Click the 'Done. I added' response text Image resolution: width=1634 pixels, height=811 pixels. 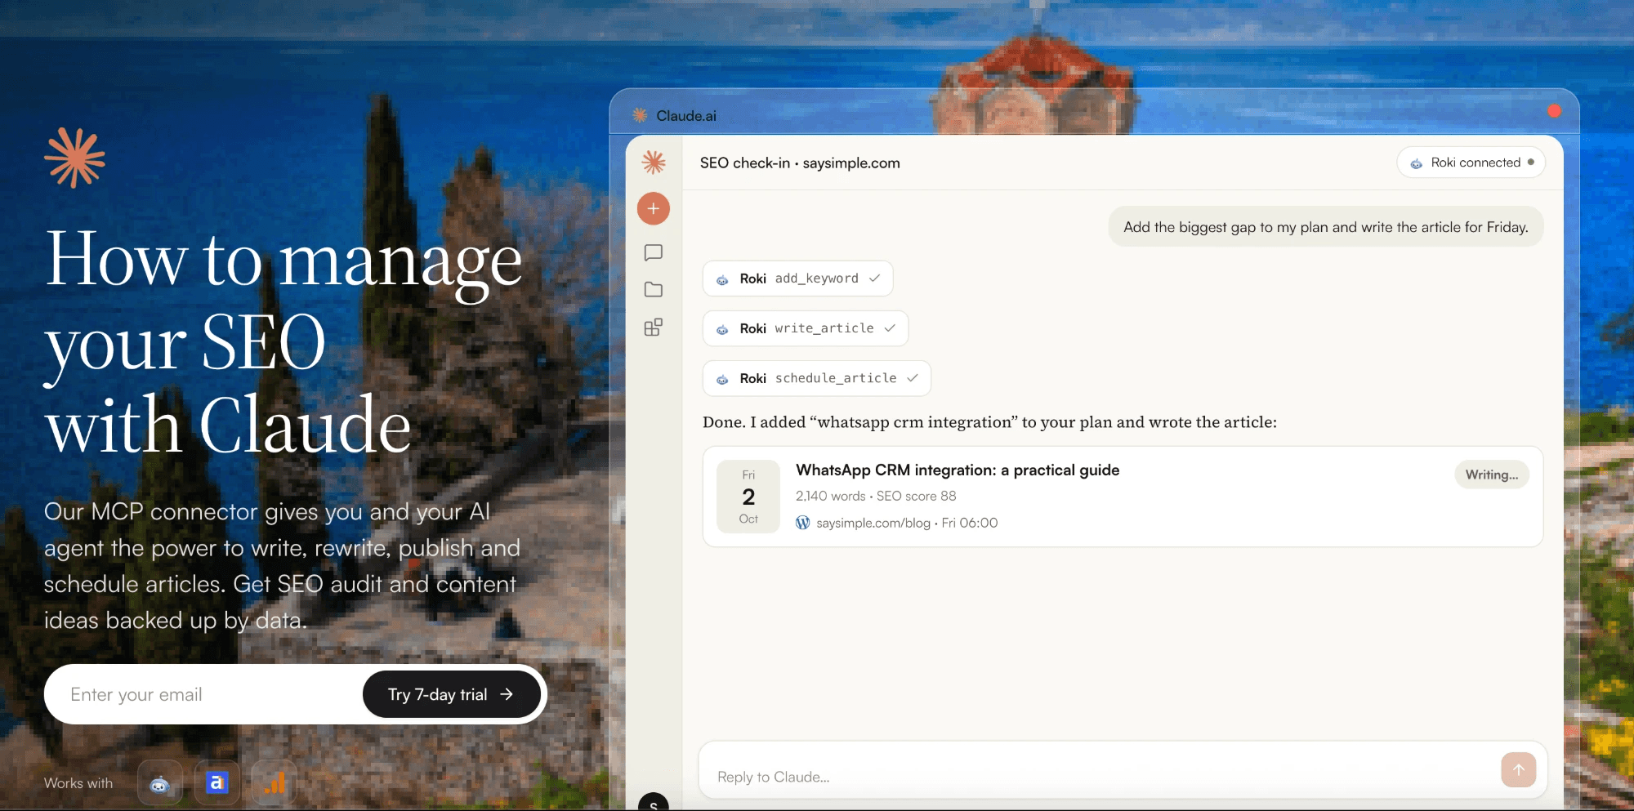click(x=989, y=422)
